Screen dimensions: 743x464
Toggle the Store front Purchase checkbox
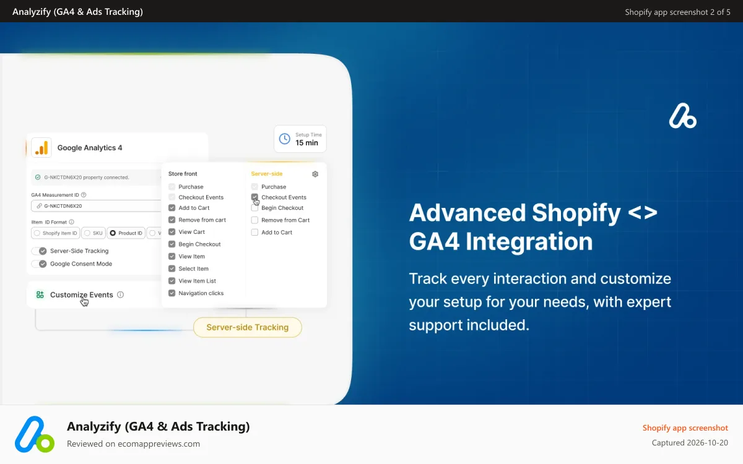pyautogui.click(x=172, y=186)
